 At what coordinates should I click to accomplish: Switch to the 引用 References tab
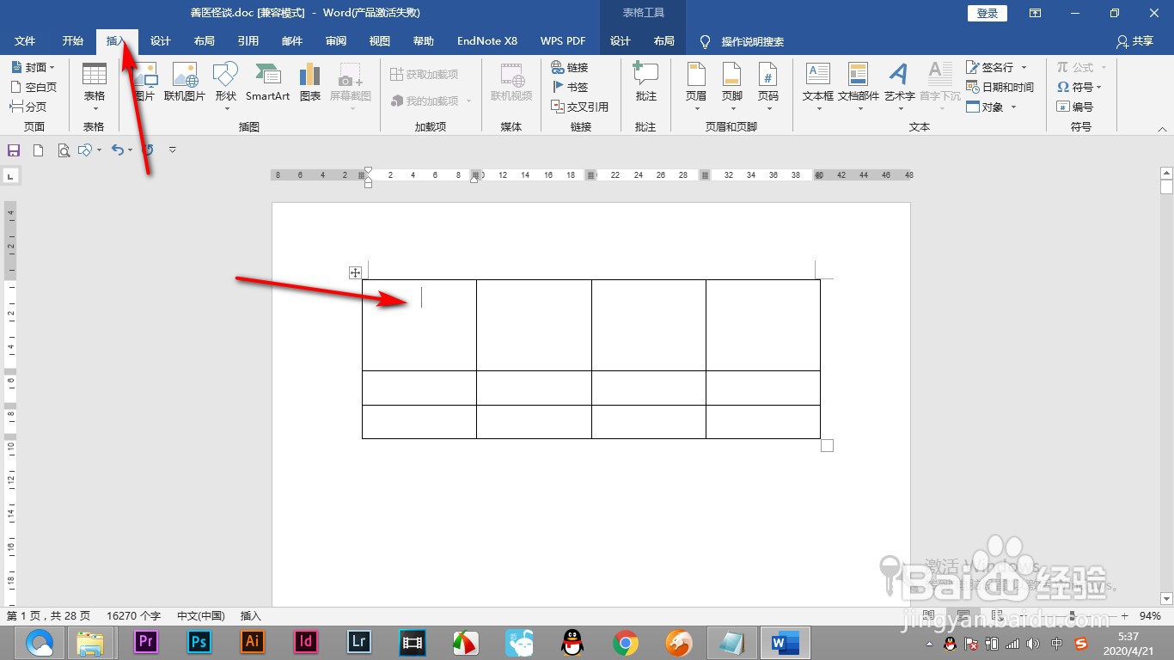coord(248,41)
